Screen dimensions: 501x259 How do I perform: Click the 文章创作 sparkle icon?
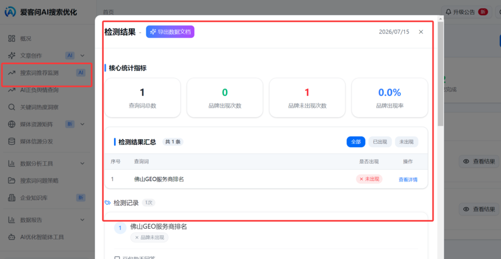pyautogui.click(x=12, y=55)
